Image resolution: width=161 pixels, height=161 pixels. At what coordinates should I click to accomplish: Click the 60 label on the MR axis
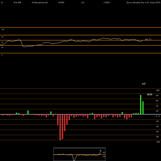click(x=157, y=101)
